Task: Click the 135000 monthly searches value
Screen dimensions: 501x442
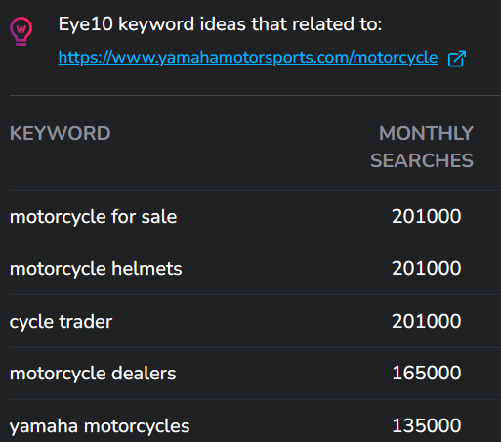Action: 427,425
